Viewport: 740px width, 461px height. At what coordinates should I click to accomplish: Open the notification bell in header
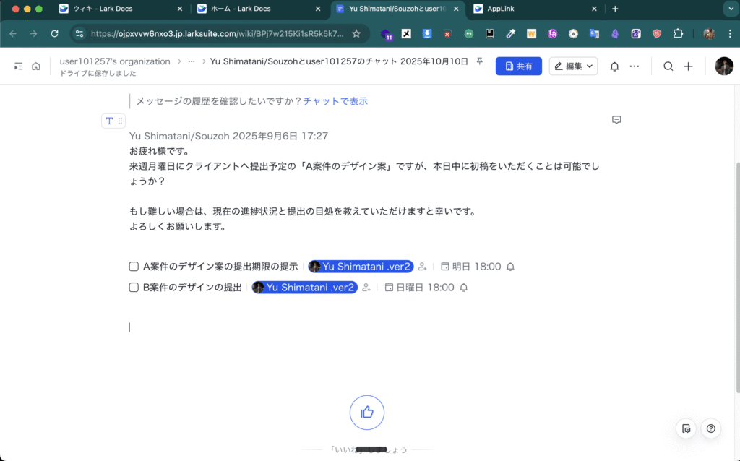[614, 66]
